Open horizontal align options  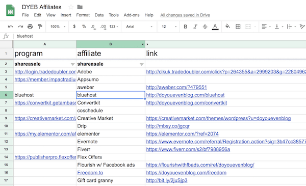pyautogui.click(x=266, y=26)
